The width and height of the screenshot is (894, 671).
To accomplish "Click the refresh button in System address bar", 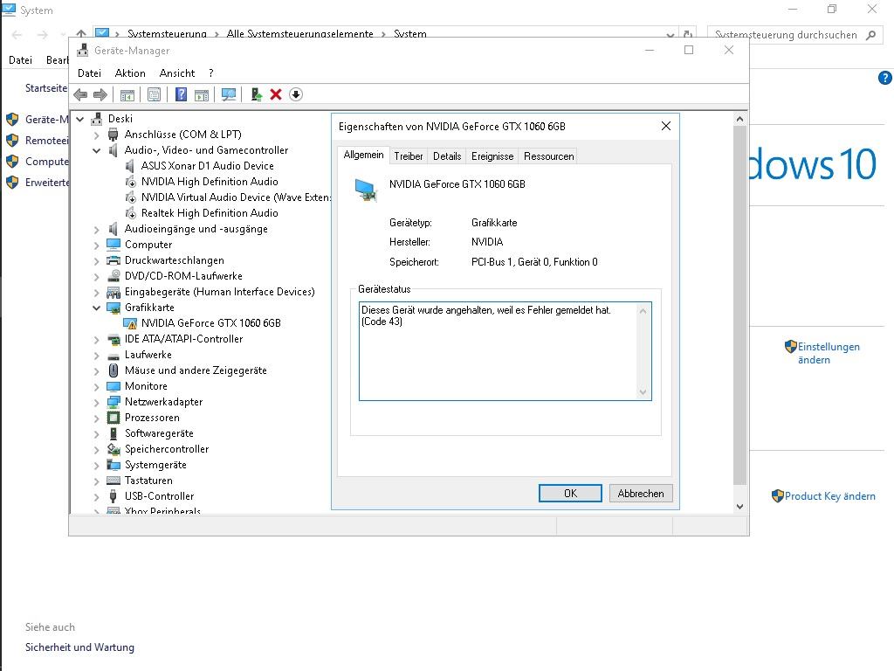I will pyautogui.click(x=688, y=35).
